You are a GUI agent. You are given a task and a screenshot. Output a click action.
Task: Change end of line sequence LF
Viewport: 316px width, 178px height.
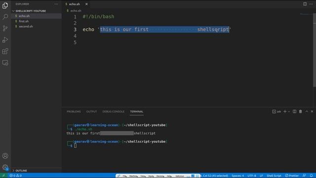click(x=261, y=176)
